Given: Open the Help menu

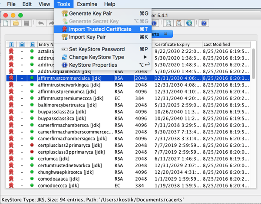Looking at the screenshot, I should [x=110, y=4].
